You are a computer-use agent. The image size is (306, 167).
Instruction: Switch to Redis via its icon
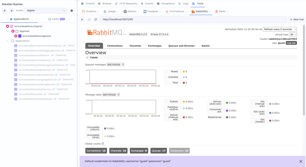click(x=216, y=11)
